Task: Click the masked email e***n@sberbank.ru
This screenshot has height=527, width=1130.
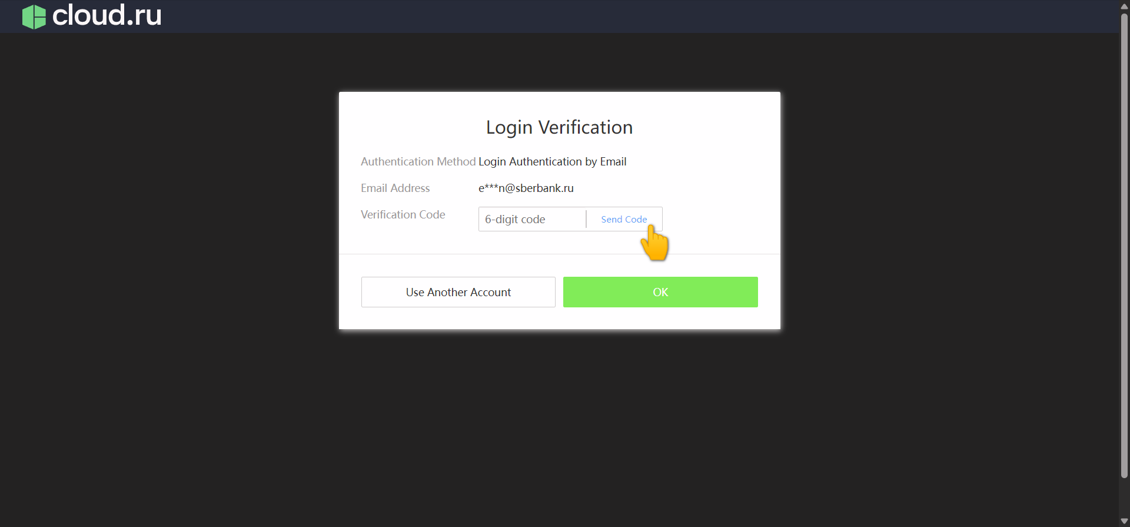Action: point(526,188)
